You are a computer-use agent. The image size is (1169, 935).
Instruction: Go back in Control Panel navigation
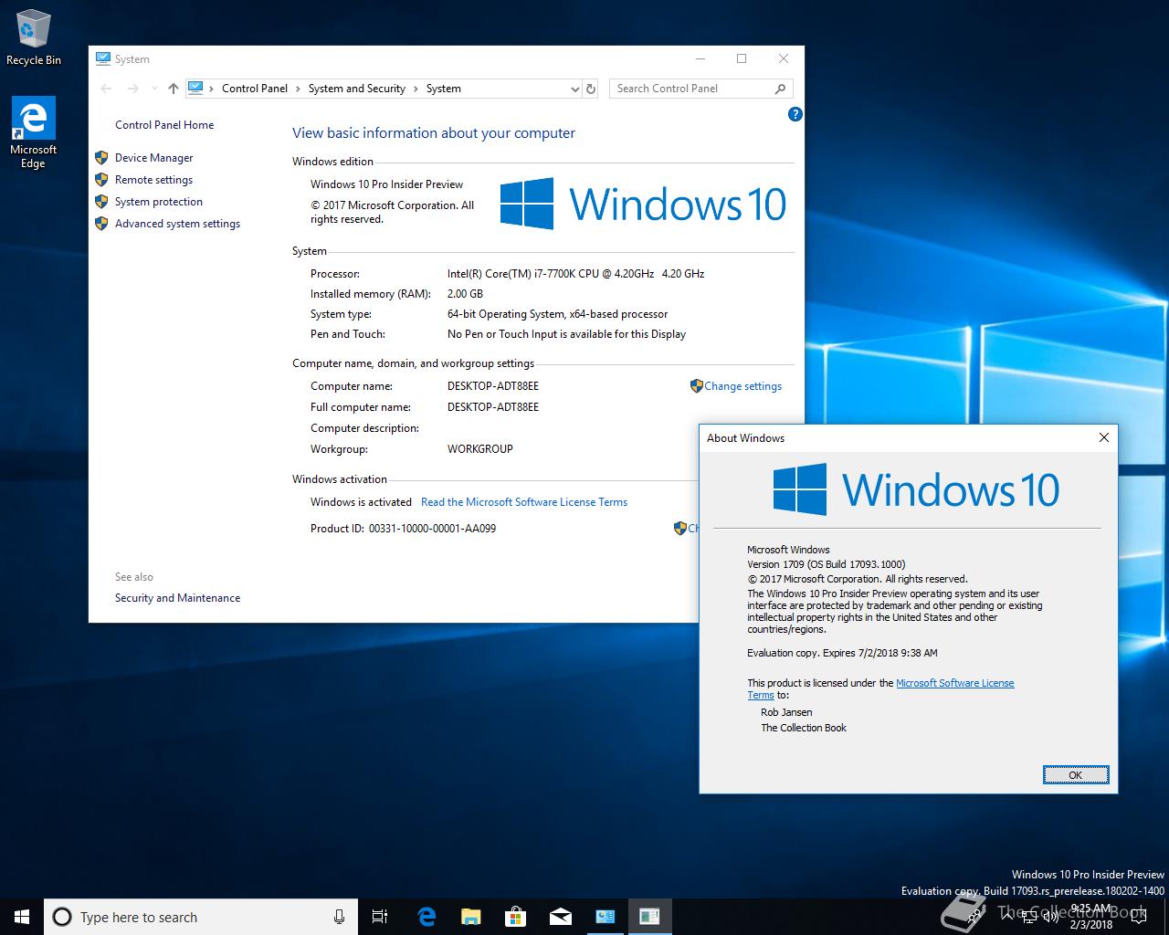pyautogui.click(x=106, y=89)
